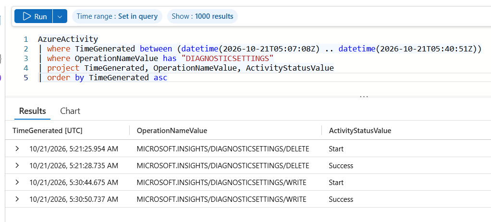Open the Run button dropdown arrow
Viewport: 491px width, 222px height.
pos(60,16)
